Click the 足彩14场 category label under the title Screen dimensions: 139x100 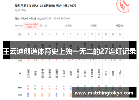(x=20, y=10)
